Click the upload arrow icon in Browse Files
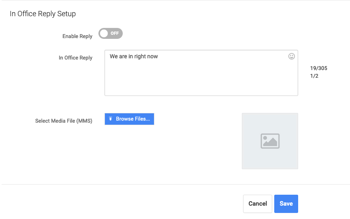The image size is (350, 219). click(x=111, y=119)
